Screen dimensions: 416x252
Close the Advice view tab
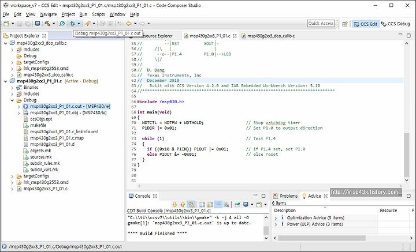(x=325, y=196)
